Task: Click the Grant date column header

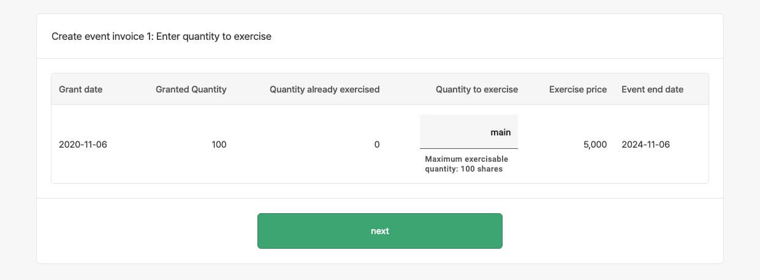Action: 80,89
